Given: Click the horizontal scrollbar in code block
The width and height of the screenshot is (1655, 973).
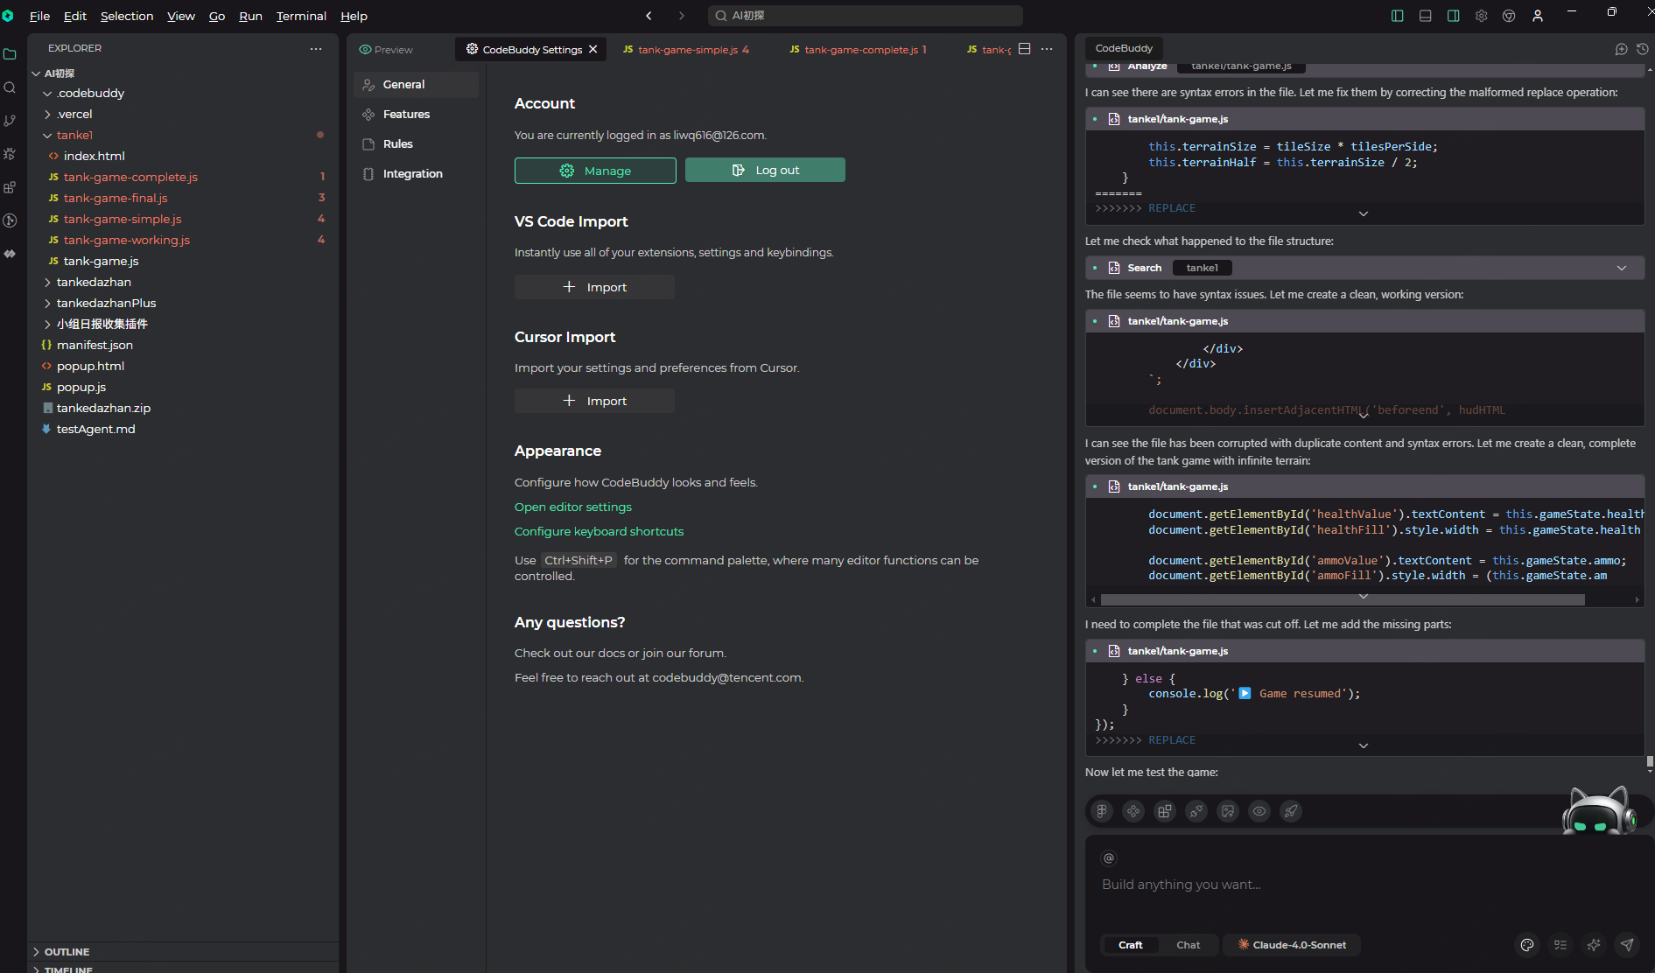Looking at the screenshot, I should coord(1343,600).
